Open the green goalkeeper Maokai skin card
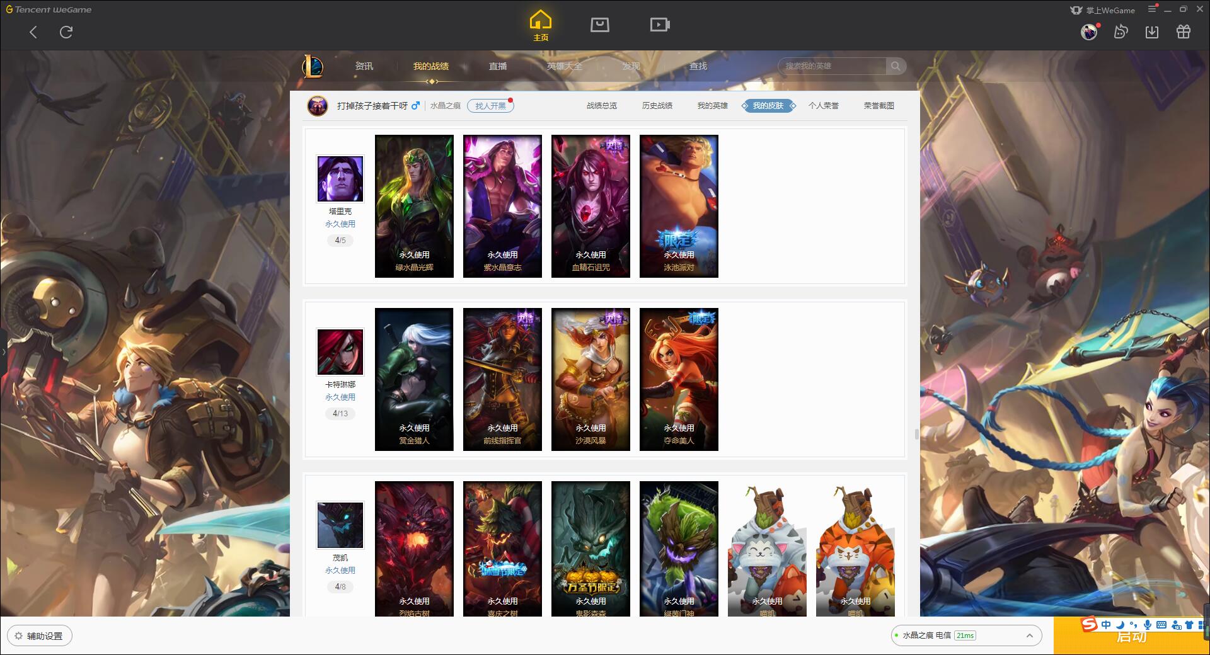 [679, 549]
